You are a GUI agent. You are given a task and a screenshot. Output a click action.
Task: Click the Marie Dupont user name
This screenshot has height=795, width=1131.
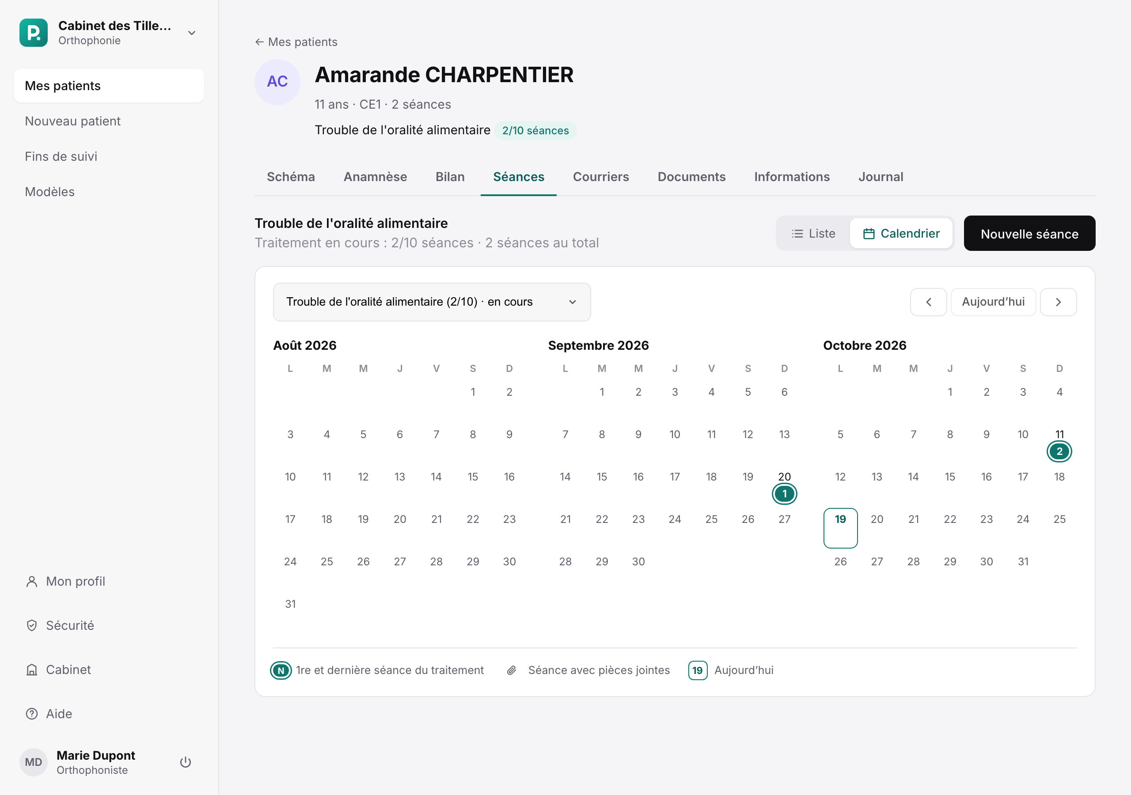(x=95, y=755)
